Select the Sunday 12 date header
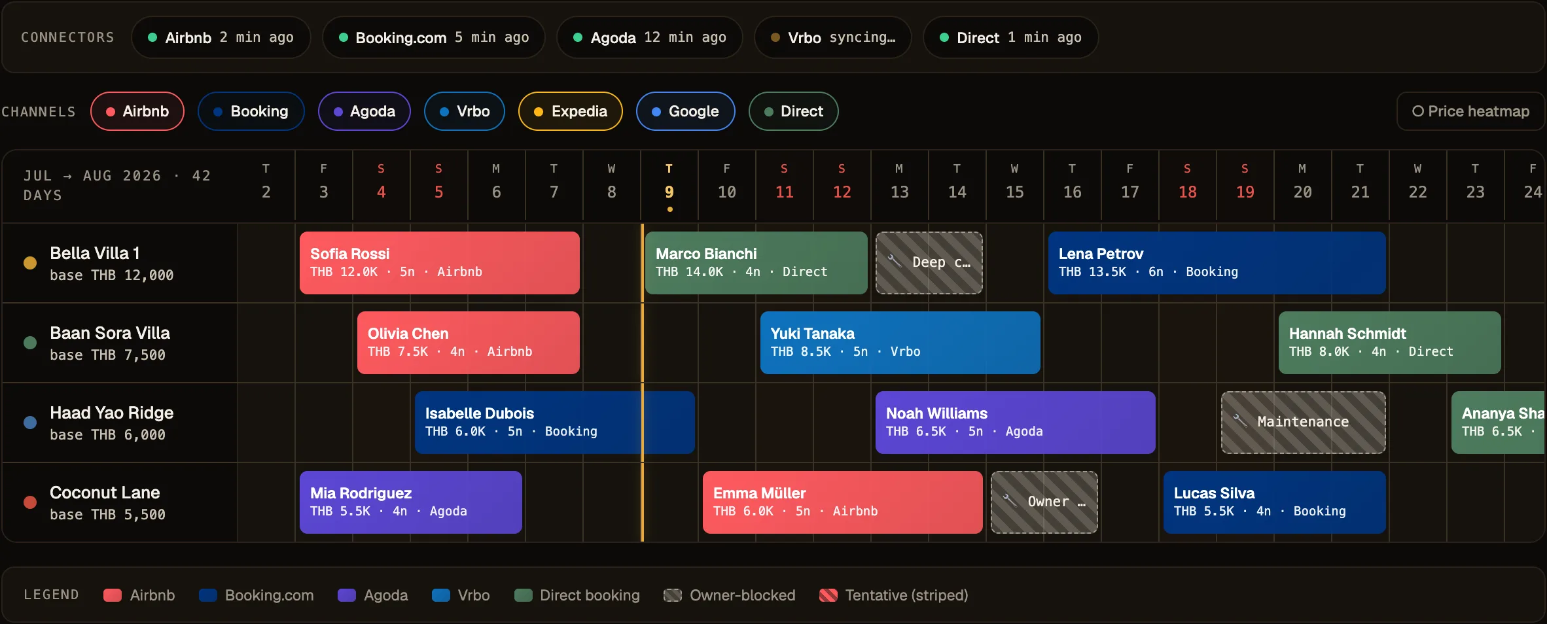 click(x=842, y=186)
